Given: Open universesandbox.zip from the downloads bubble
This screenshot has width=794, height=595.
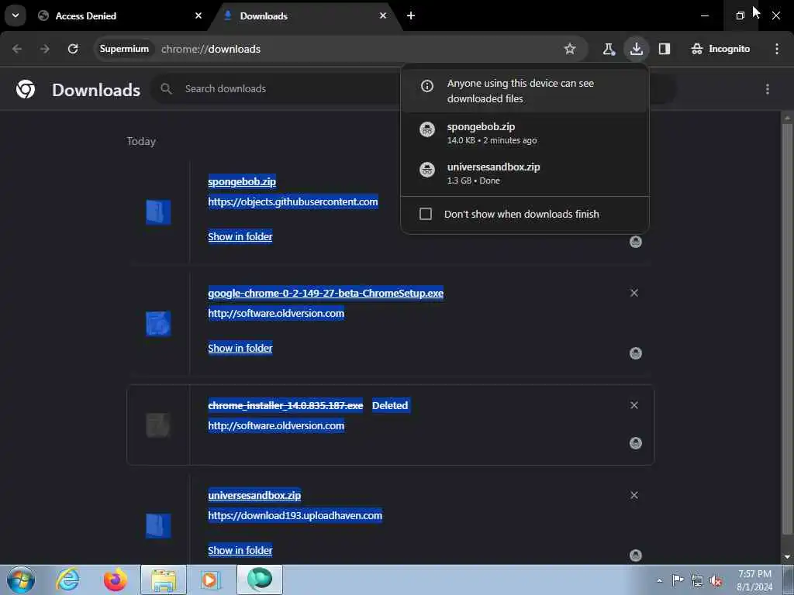Looking at the screenshot, I should [525, 173].
